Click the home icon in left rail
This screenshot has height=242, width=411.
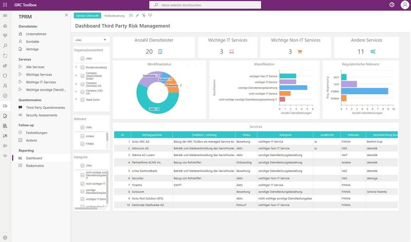pos(5,26)
